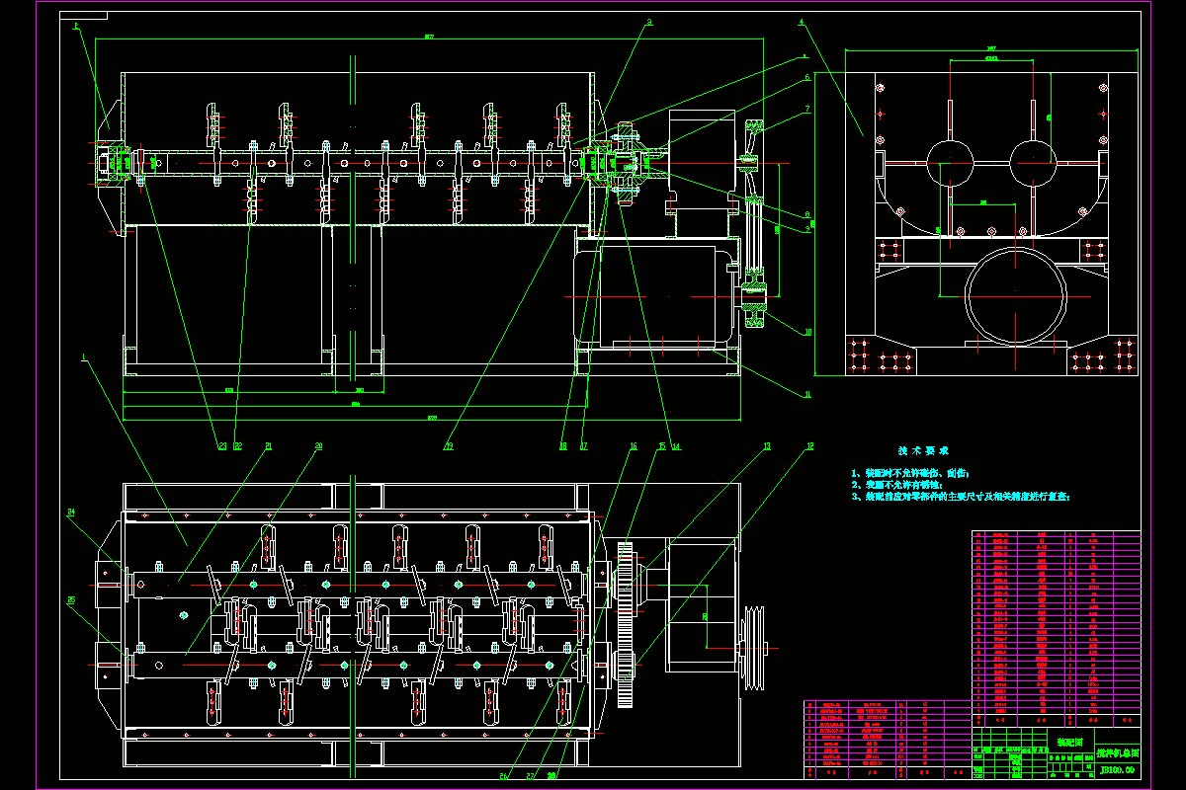The image size is (1186, 790).
Task: Click part balloon label 7
Action: [806, 109]
